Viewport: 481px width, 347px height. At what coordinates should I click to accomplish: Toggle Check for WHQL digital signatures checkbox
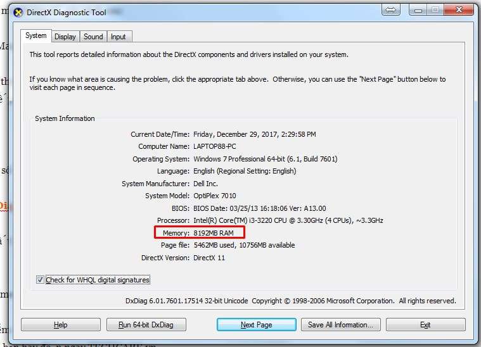(x=41, y=280)
